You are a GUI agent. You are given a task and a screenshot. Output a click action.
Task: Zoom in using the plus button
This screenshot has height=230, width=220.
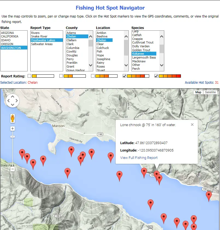pyautogui.click(x=12, y=129)
